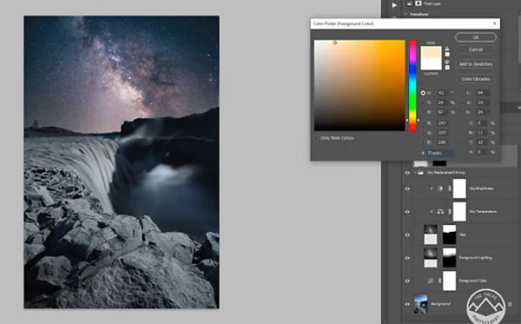This screenshot has height=324, width=521.
Task: Close the Color Picker dialog window
Action: click(494, 23)
